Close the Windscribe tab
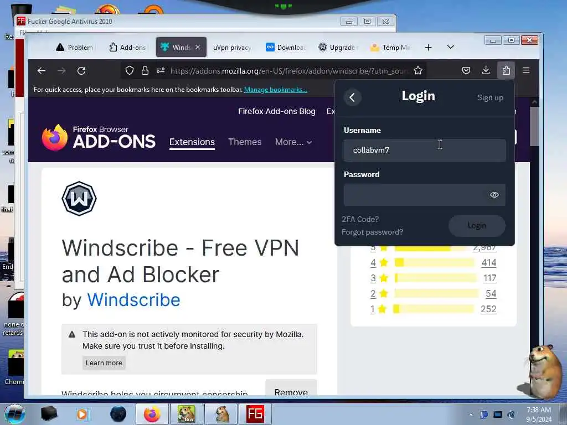Image resolution: width=567 pixels, height=425 pixels. 198,47
